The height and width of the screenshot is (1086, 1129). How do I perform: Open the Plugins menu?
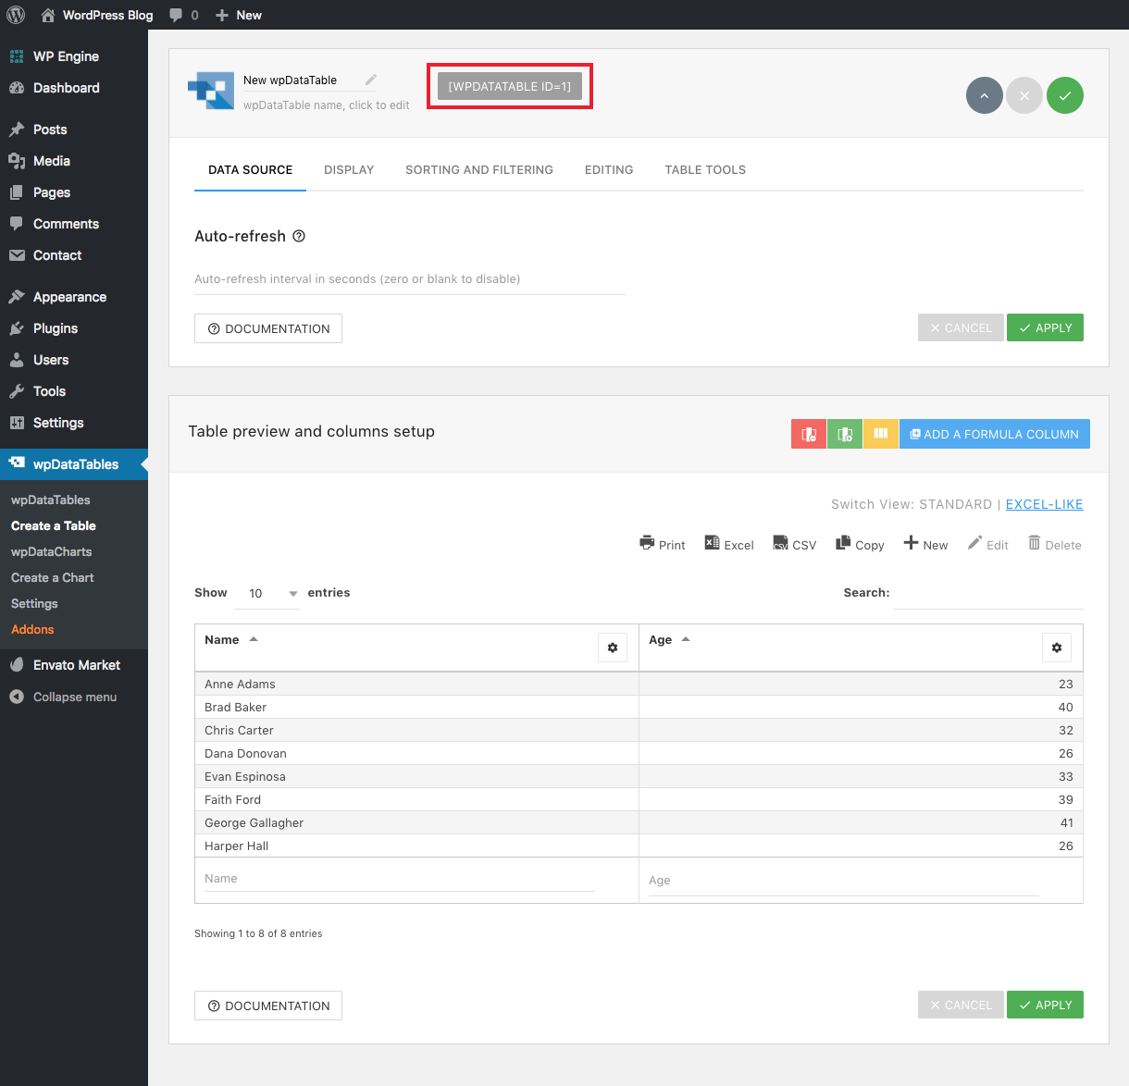point(74,328)
